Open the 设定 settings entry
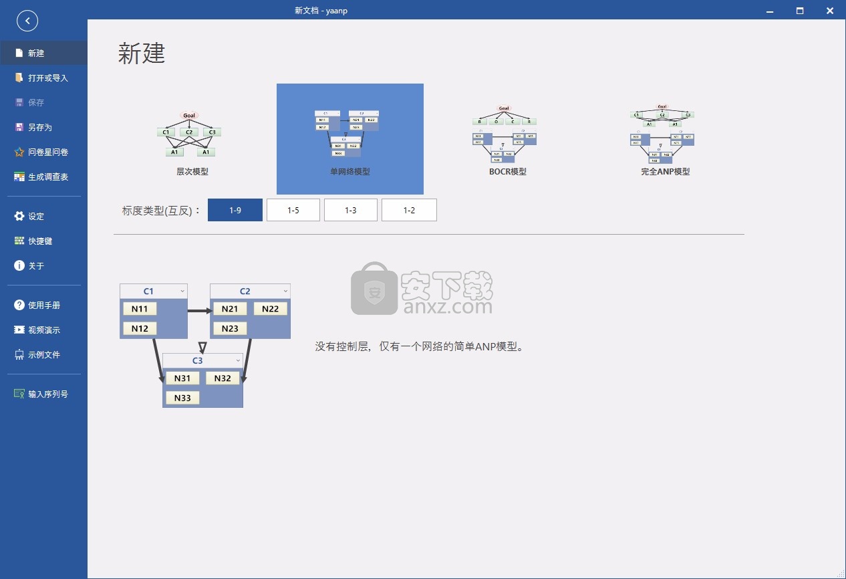846x579 pixels. pyautogui.click(x=43, y=216)
